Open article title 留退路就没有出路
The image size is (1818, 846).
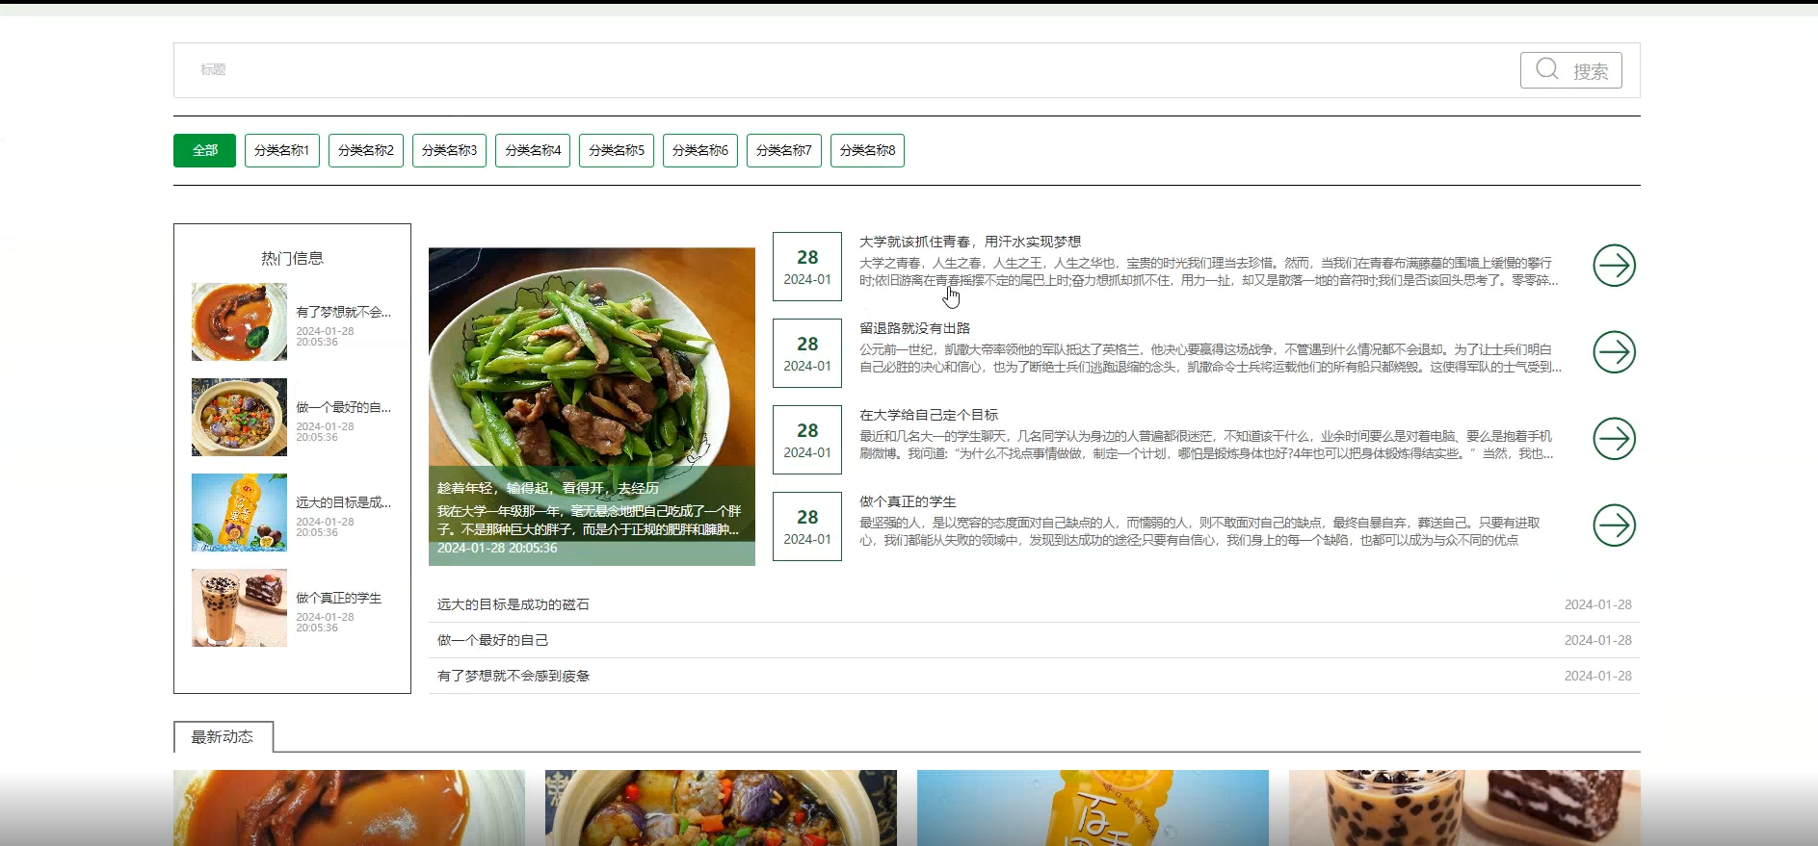pos(914,328)
